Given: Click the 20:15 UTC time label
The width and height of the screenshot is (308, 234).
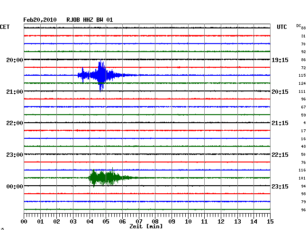Looking at the screenshot, I should coord(280,92).
